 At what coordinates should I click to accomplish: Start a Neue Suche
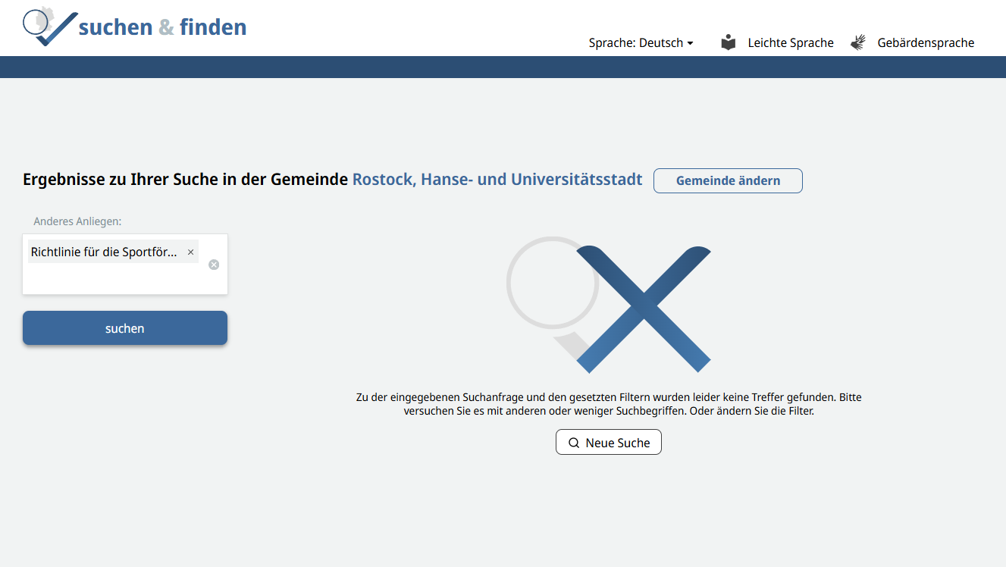[609, 442]
